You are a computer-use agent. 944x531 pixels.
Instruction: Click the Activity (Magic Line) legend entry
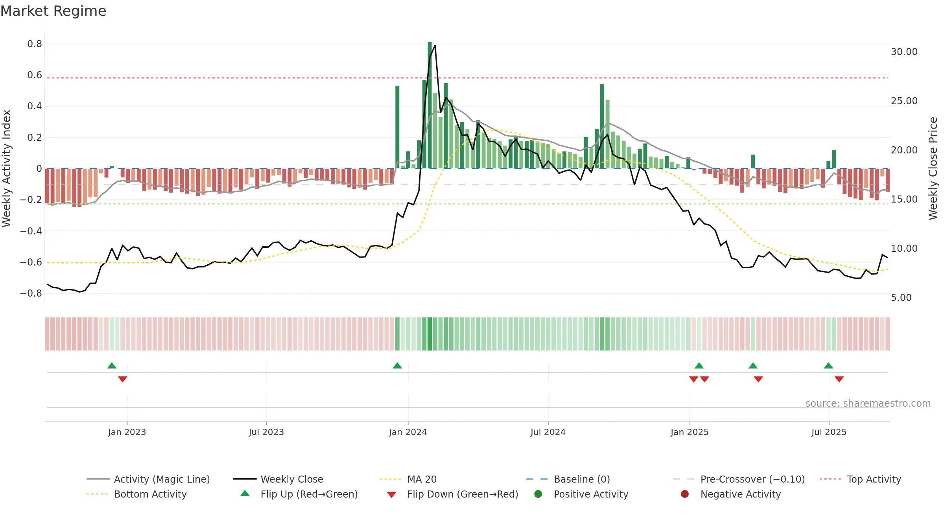[x=148, y=479]
